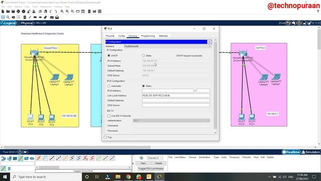Image resolution: width=321 pixels, height=181 pixels.
Task: Click the IPv6 Default Gateway field
Action: 176,101
